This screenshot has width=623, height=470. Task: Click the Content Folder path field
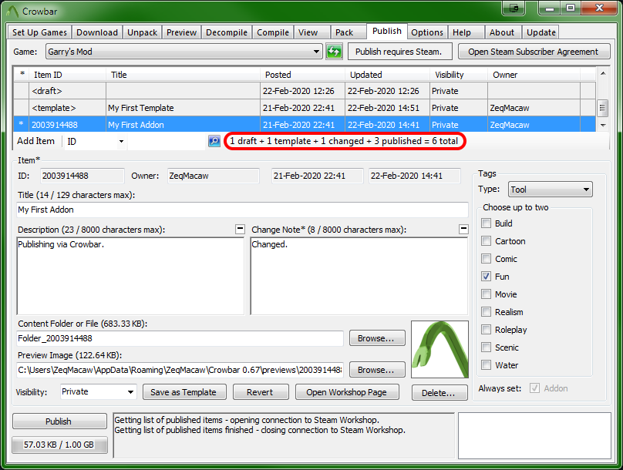(x=180, y=338)
